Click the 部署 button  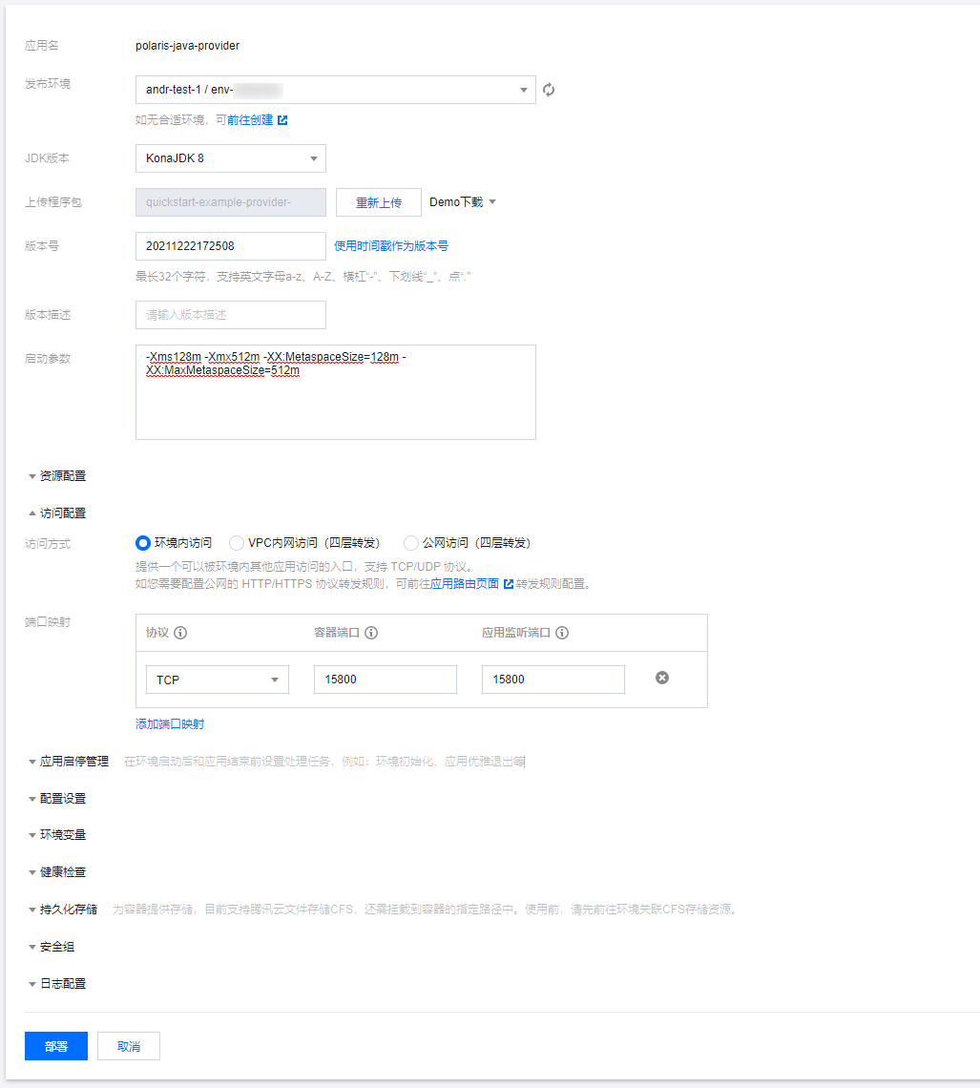56,1046
